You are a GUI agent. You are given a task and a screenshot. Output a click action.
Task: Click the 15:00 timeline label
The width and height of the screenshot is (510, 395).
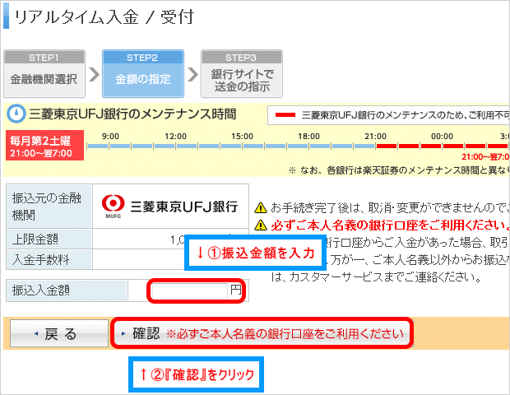242,137
